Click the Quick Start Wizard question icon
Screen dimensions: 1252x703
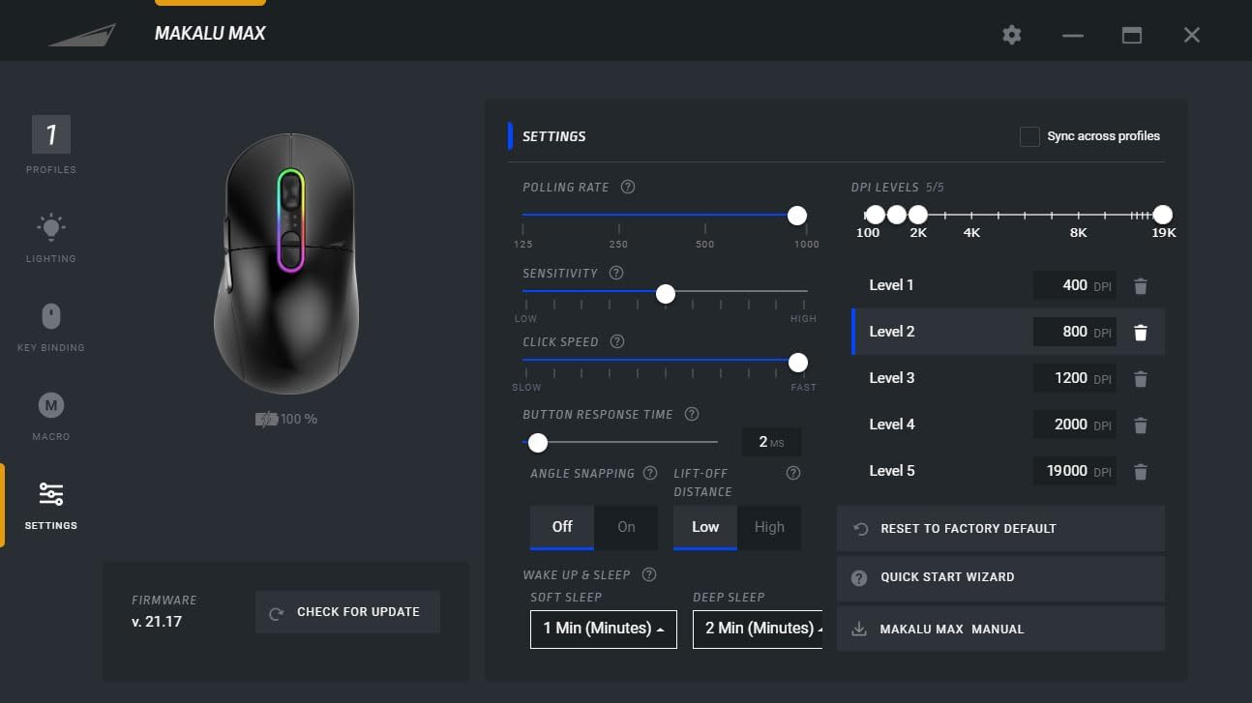[858, 576]
